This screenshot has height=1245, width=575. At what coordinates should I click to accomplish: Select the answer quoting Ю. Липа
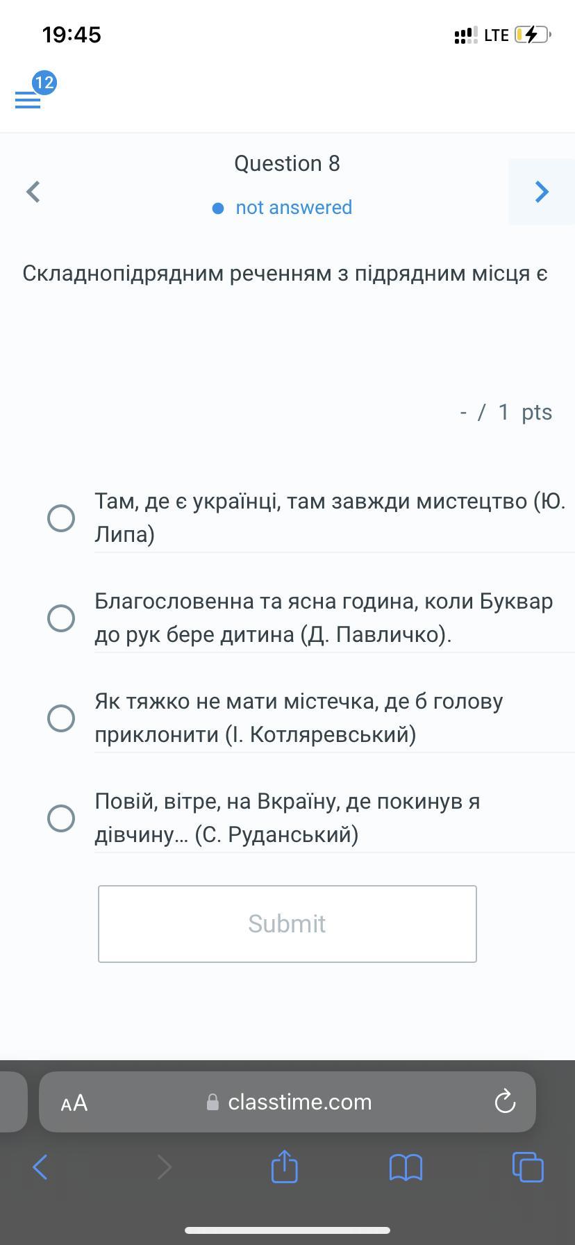pos(61,518)
